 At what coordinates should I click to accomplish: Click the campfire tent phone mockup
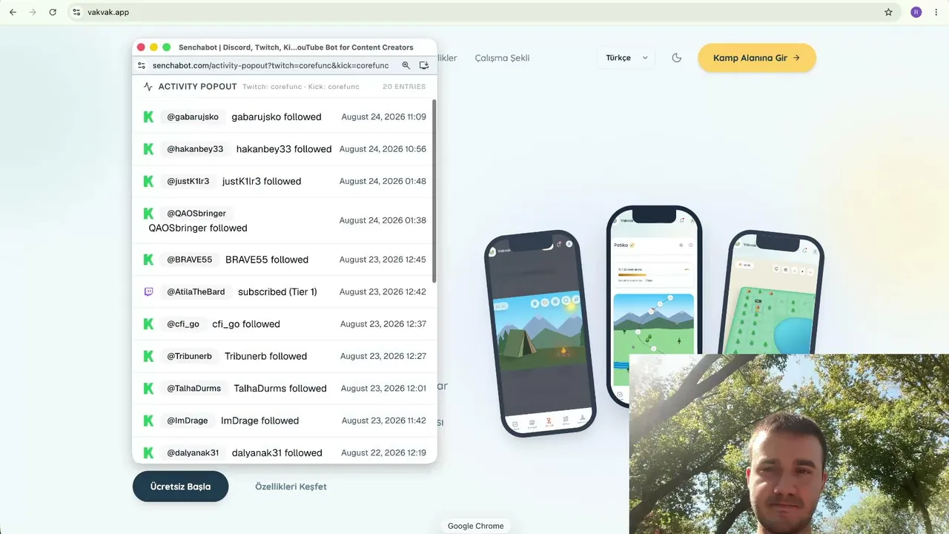tap(540, 334)
